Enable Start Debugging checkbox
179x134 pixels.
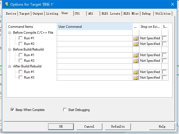tap(65, 110)
